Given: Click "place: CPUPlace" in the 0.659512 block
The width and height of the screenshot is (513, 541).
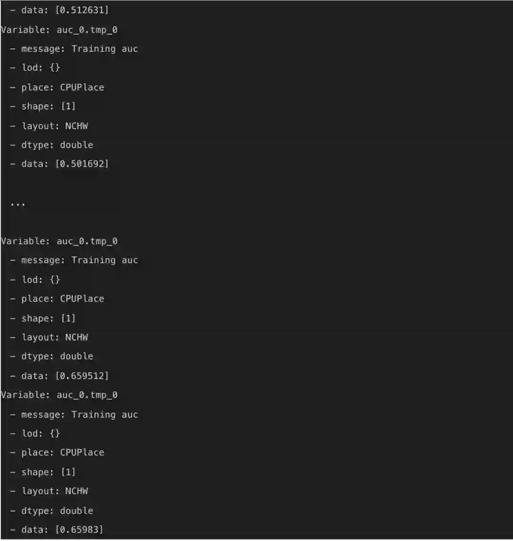Looking at the screenshot, I should 63,299.
